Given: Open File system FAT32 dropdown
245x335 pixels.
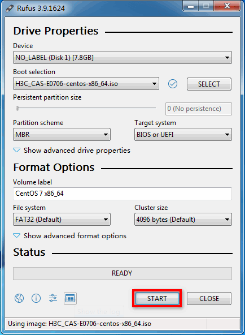Looking at the screenshot, I should coord(62,219).
